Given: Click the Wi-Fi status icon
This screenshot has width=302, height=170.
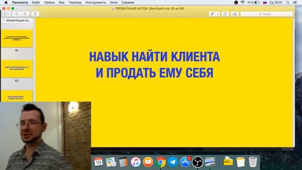Looking at the screenshot, I should [x=243, y=2].
